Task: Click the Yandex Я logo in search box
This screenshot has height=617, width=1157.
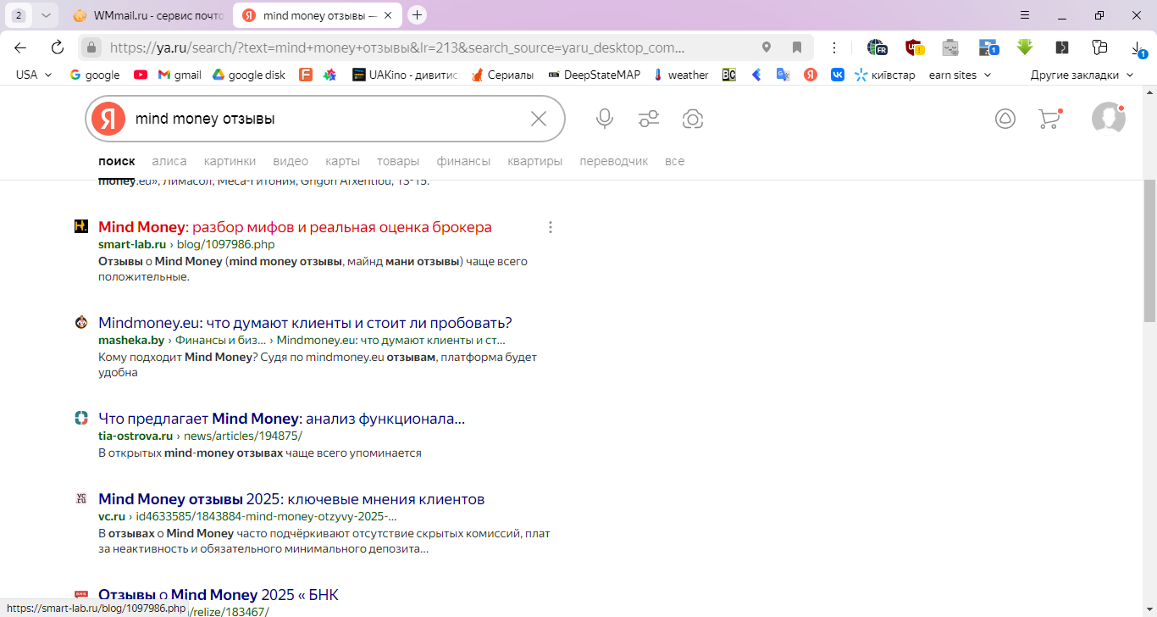Action: (108, 119)
